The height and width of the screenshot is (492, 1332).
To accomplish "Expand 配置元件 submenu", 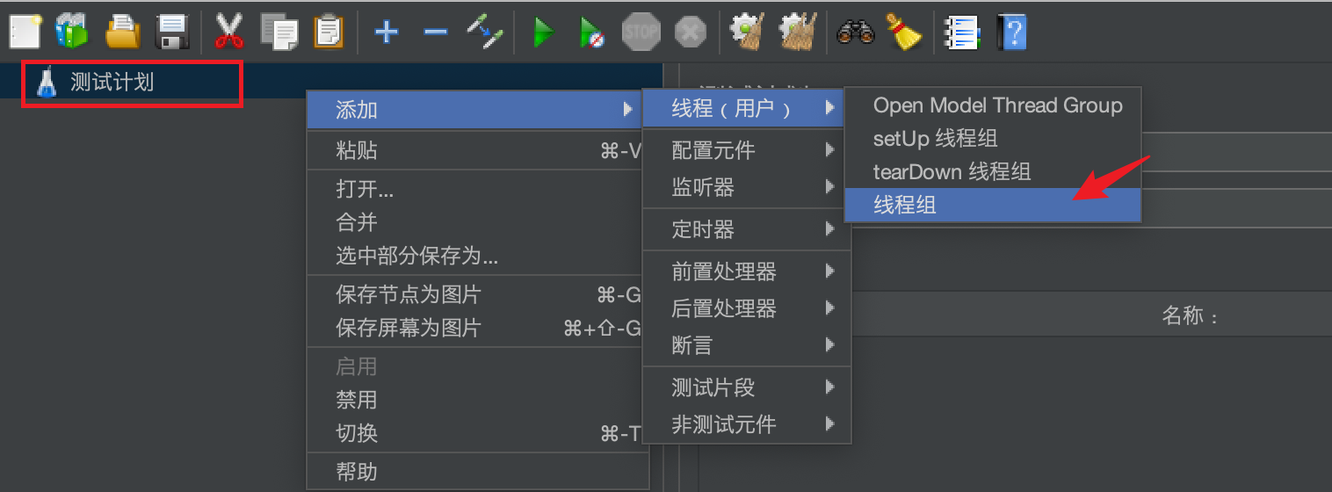I will pos(748,150).
